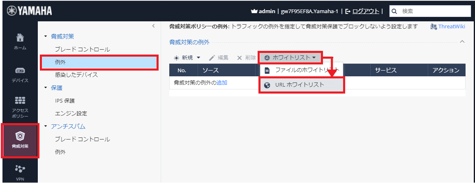The image size is (475, 183).
Task: Open the Devices section icon
Action: coord(20,71)
